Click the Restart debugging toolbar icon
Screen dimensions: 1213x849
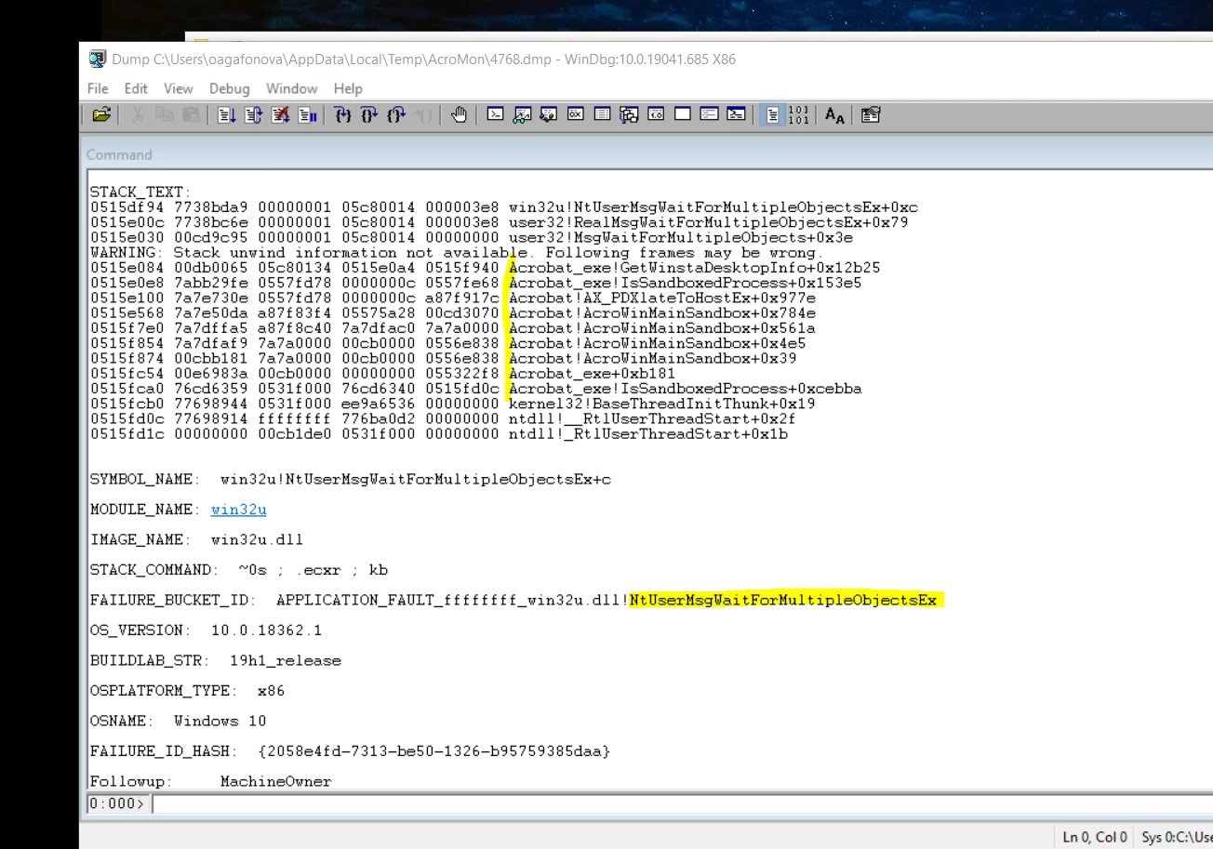[253, 115]
